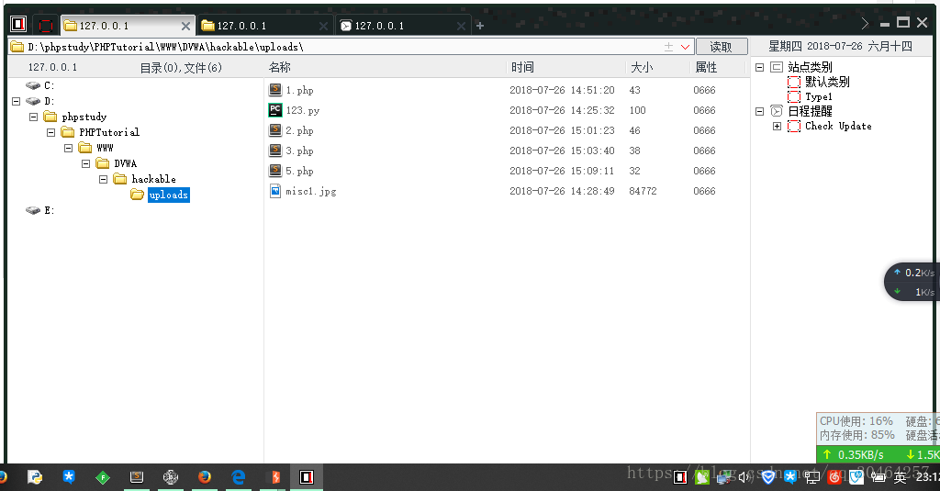The image size is (940, 491).
Task: Click the folder icon in the address bar
Action: pos(17,47)
